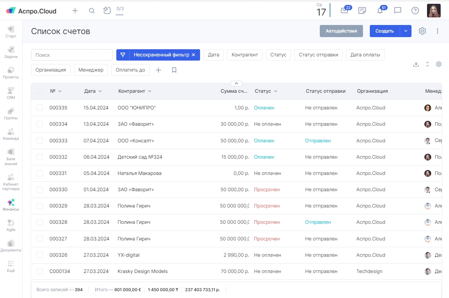Viewport: 449px width, 298px height.
Task: Open the help question mark icon
Action: tap(415, 11)
